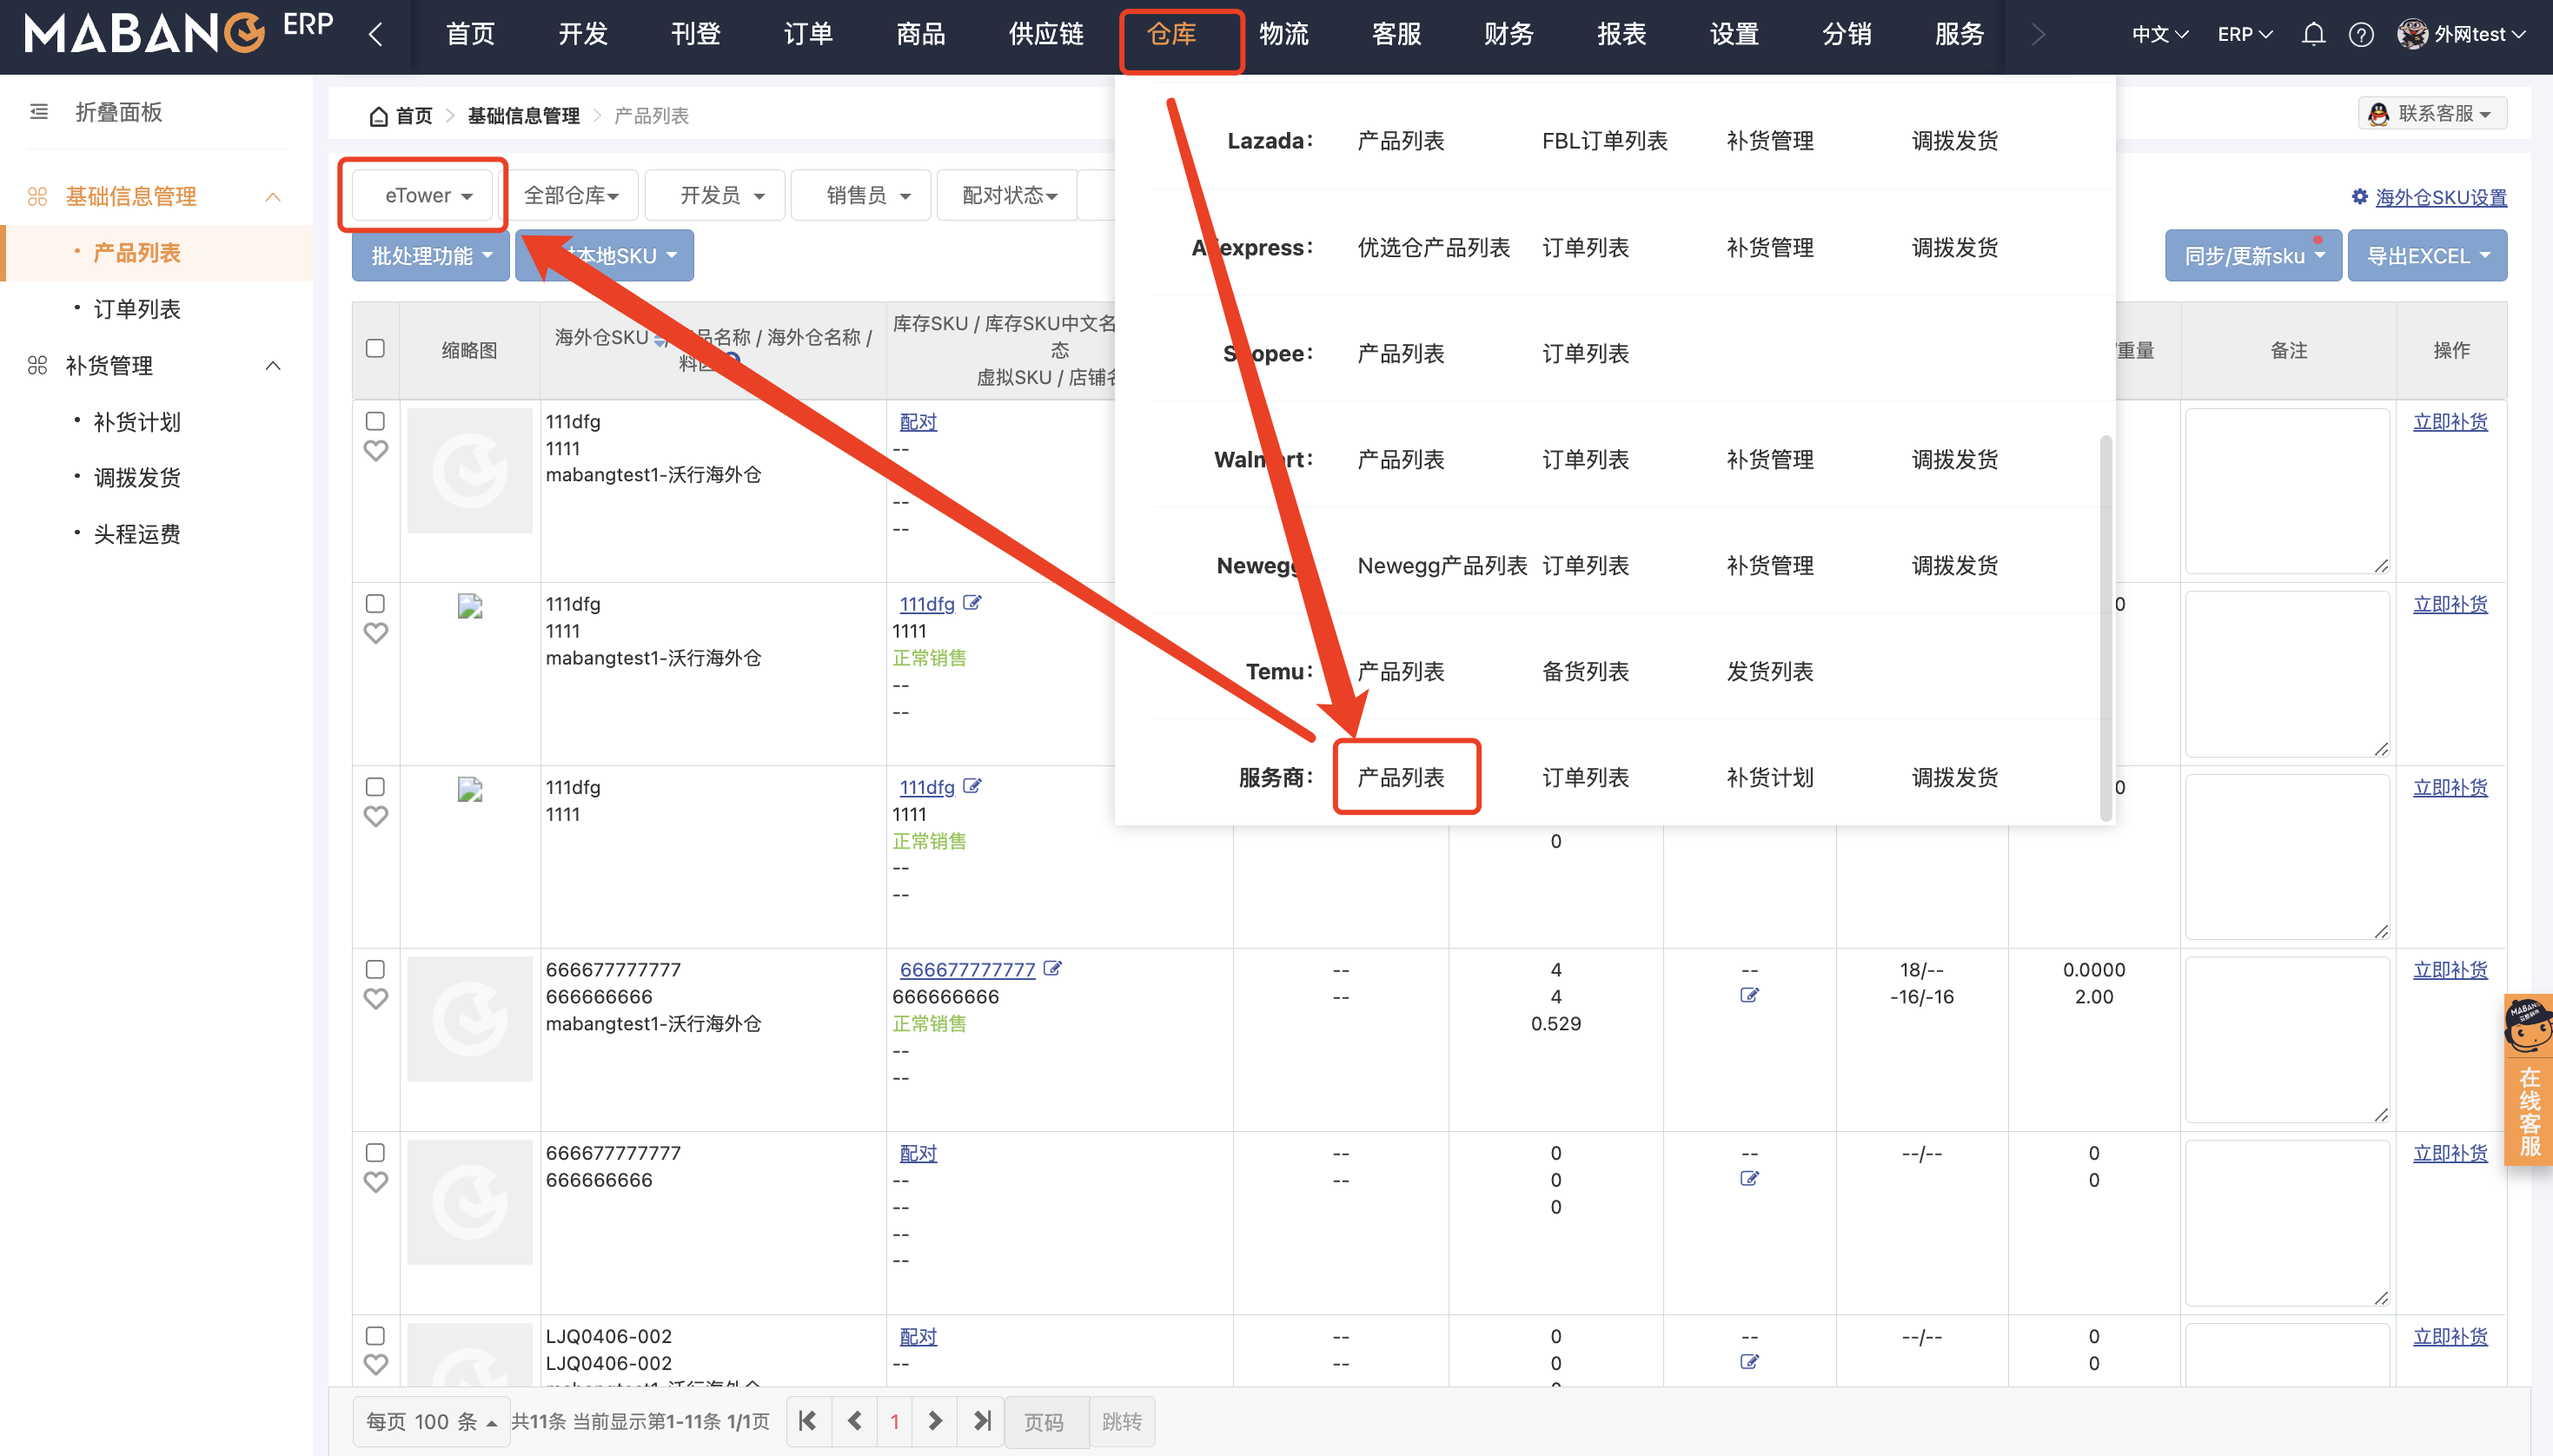Check the third 111dfg row checkbox
Screen dimensions: 2553x1456
click(x=375, y=787)
